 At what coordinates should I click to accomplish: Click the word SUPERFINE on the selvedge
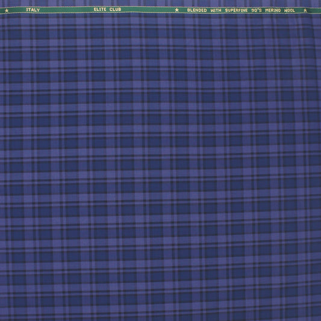pyautogui.click(x=237, y=10)
